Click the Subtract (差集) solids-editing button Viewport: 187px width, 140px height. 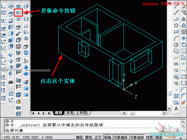pyautogui.click(x=18, y=13)
